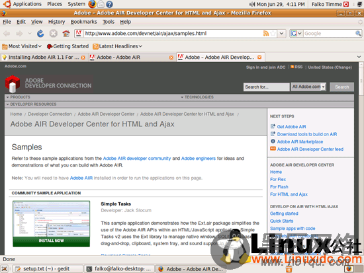Click the info icon beside Adobe AIR Marketplace
This screenshot has height=273, width=364.
tap(273, 141)
